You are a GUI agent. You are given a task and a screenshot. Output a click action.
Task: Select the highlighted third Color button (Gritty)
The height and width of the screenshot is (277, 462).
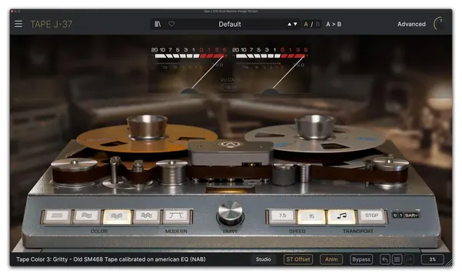(x=117, y=216)
